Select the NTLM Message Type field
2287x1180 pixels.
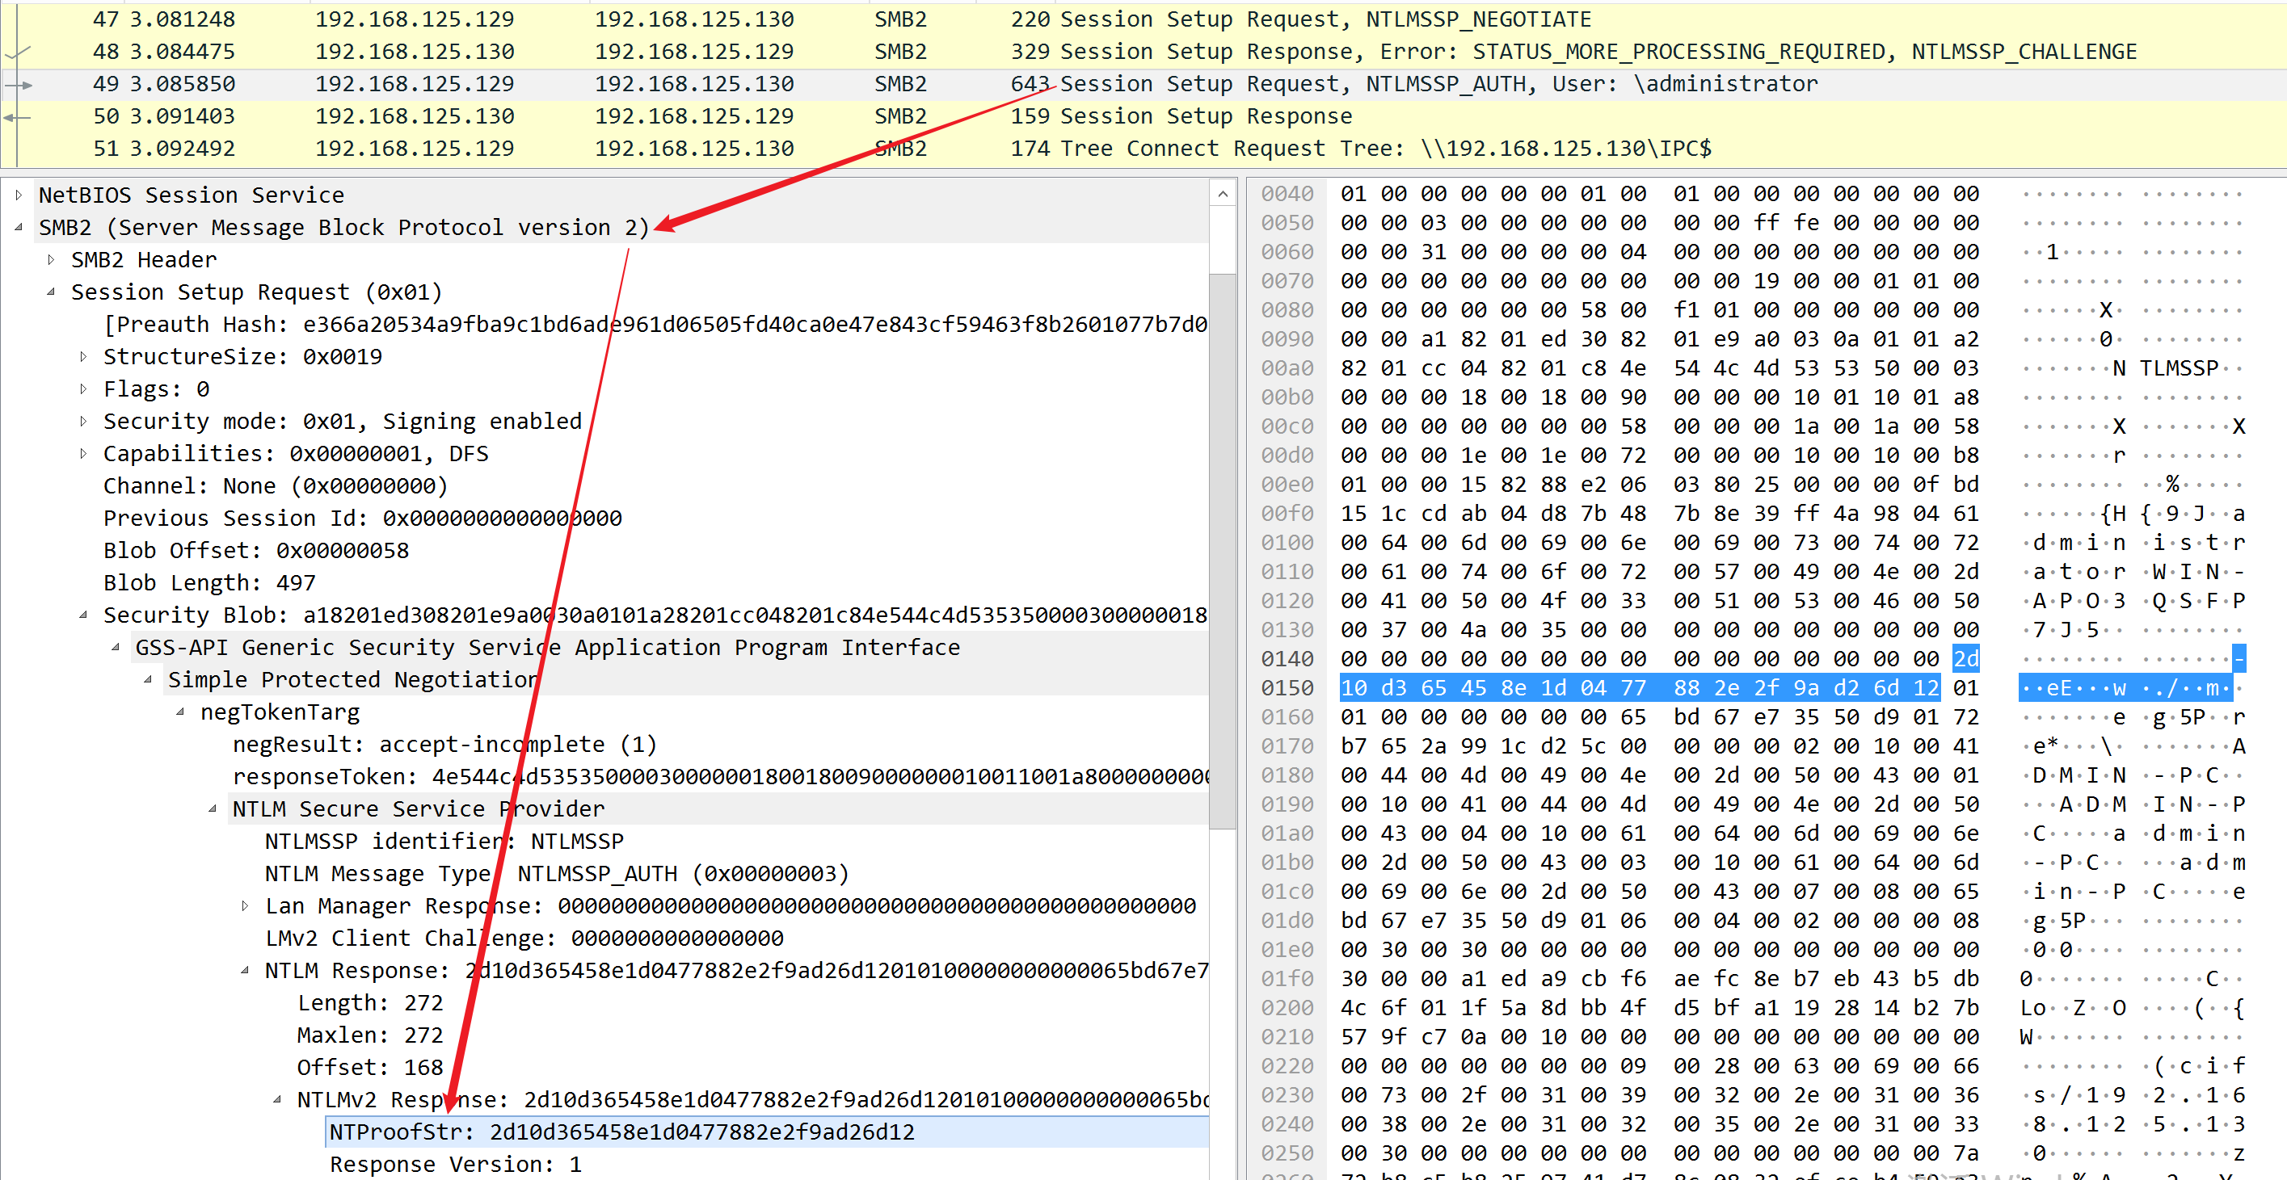(557, 874)
